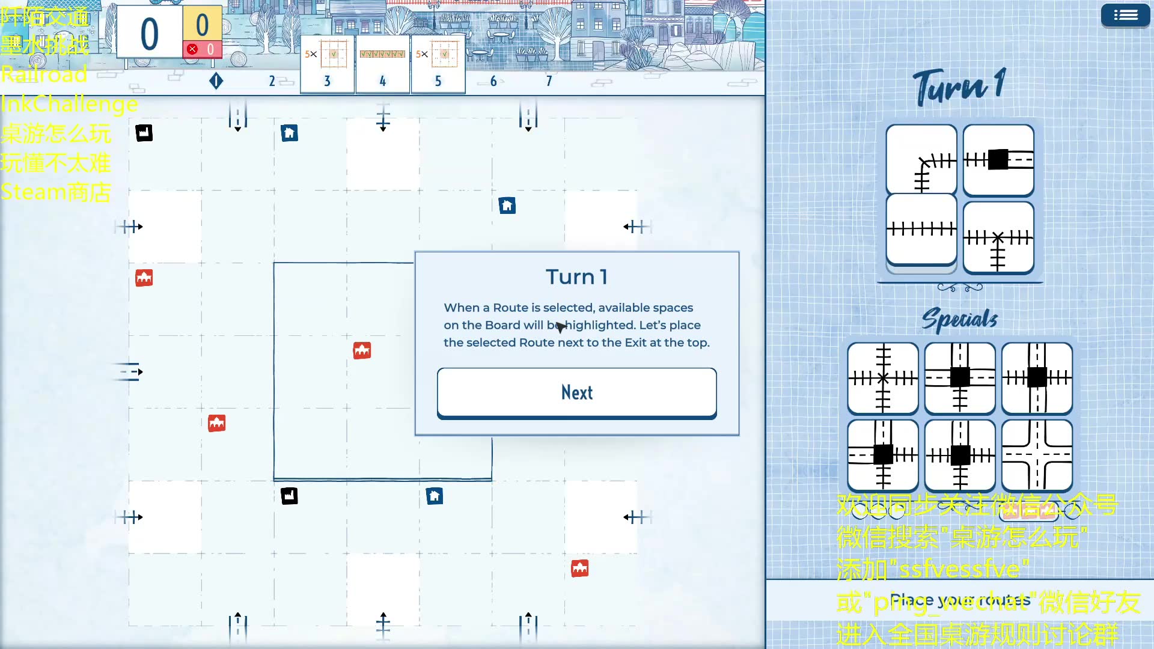
Task: Click the bottom-left special route tile
Action: [x=882, y=454]
